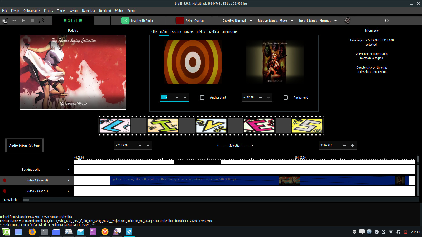Viewport: 422px width, 237px height.
Task: Launch Firefox from the taskbar
Action: pos(32,232)
